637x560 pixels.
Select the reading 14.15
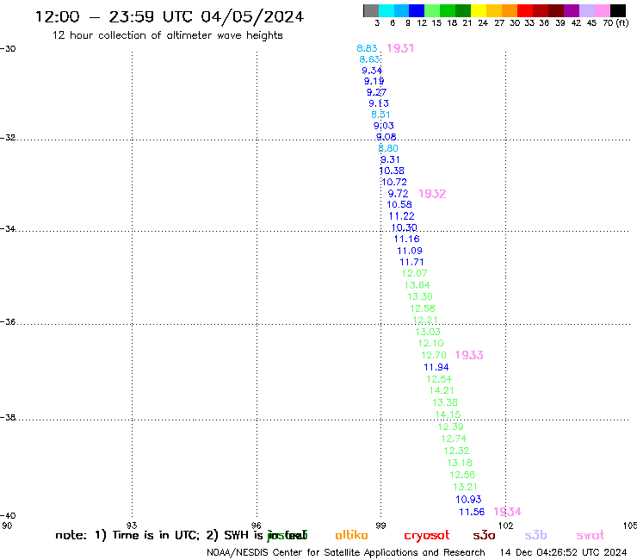pyautogui.click(x=448, y=414)
